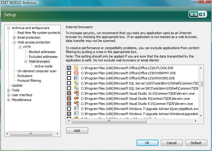Click the browser list horizontal scrollbar thumb

[109, 121]
